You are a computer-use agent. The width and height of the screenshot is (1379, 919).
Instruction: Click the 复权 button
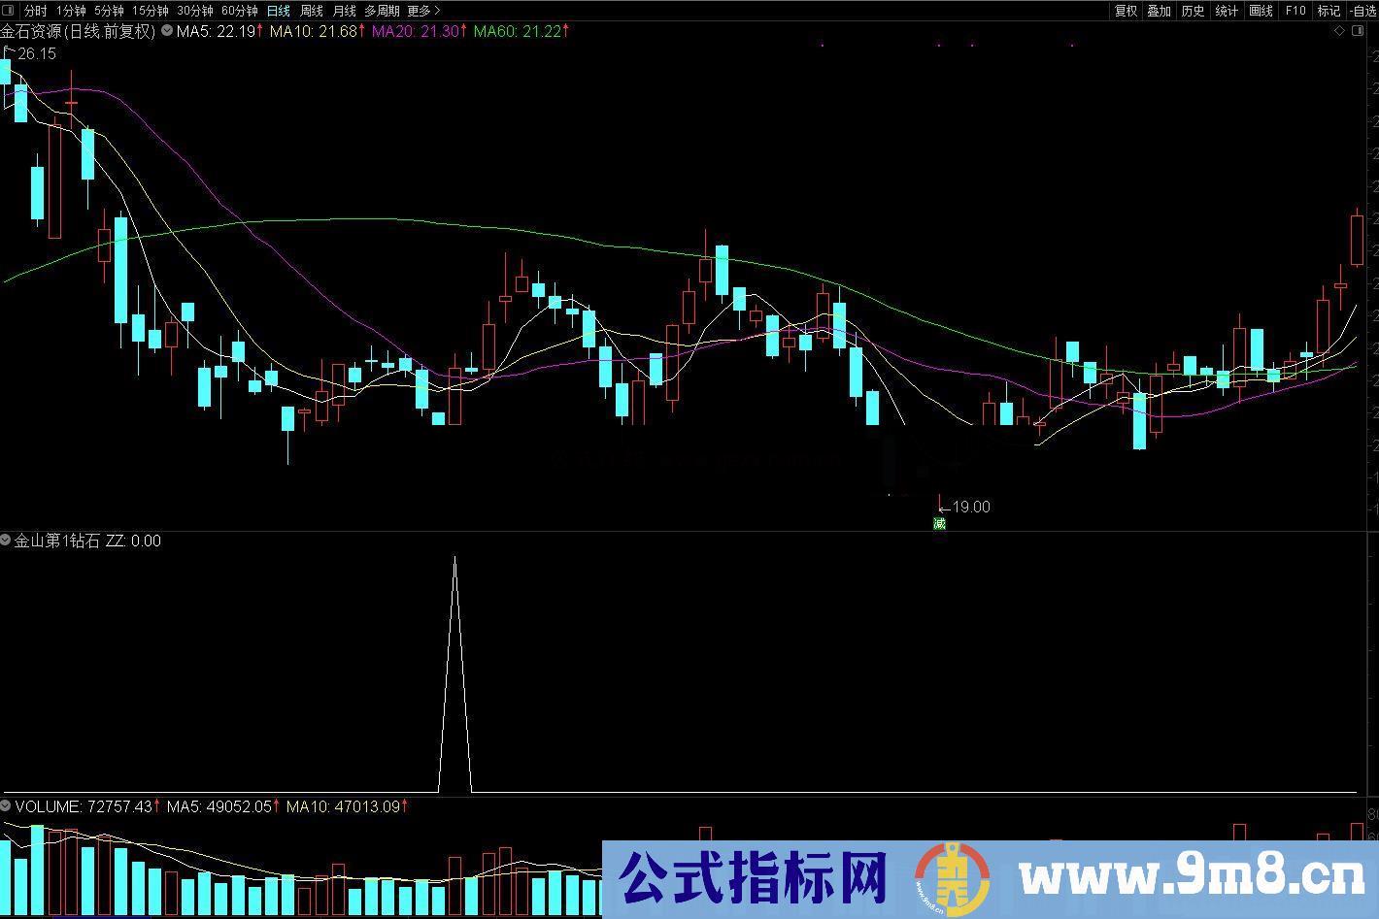pyautogui.click(x=1126, y=11)
